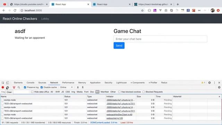Reload the localhost page

coord(15,10)
